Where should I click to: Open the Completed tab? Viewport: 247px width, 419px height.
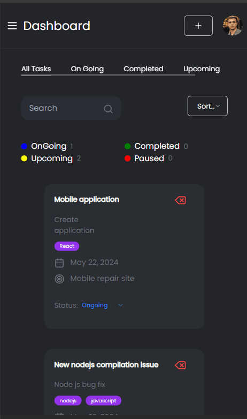143,69
